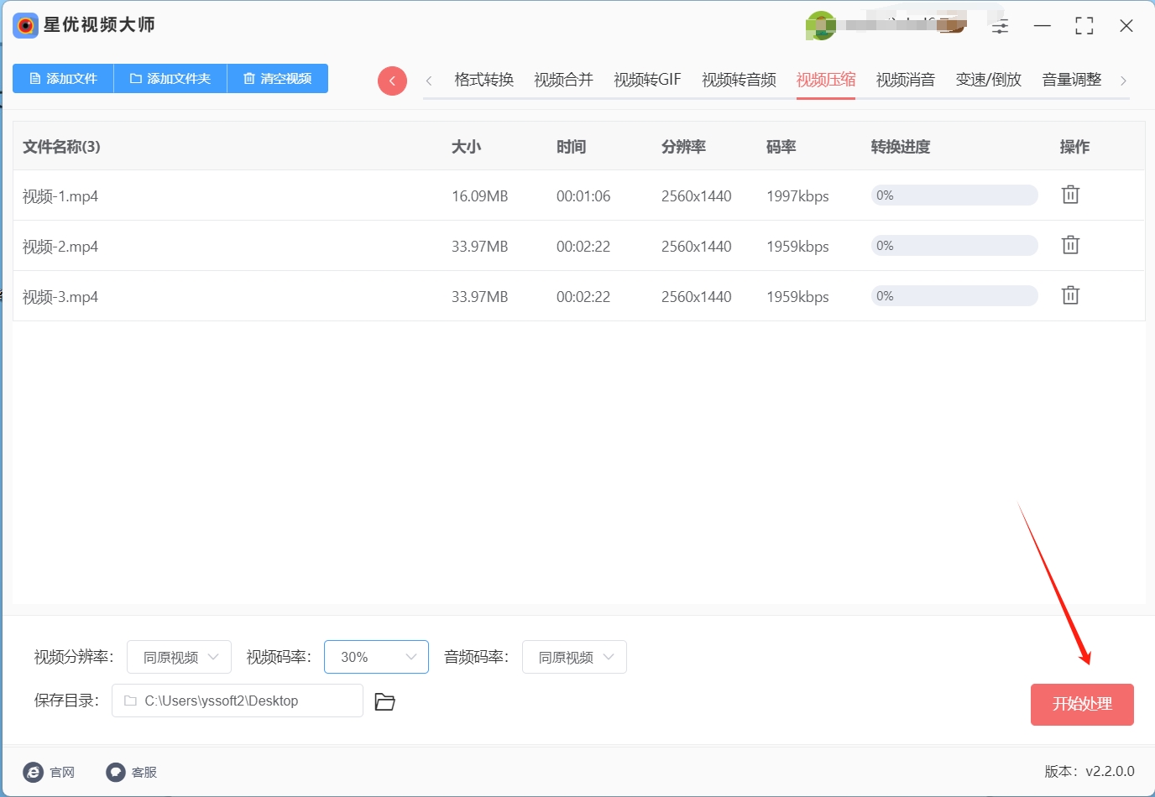Select file name 视频-1.mp4
This screenshot has height=797, width=1155.
click(60, 196)
